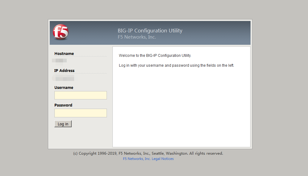Click the 'BIG-IP Configuration Utility' header title
The width and height of the screenshot is (308, 176).
click(x=150, y=31)
